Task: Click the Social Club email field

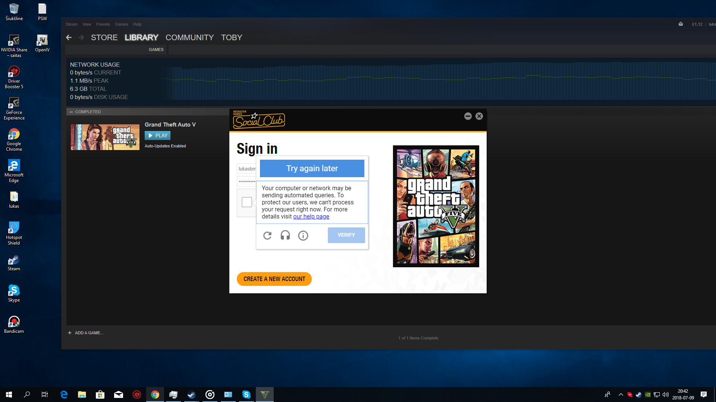Action: pyautogui.click(x=247, y=169)
